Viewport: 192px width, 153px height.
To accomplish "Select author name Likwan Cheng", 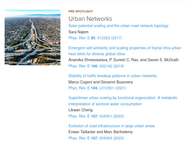I will [x=81, y=110].
